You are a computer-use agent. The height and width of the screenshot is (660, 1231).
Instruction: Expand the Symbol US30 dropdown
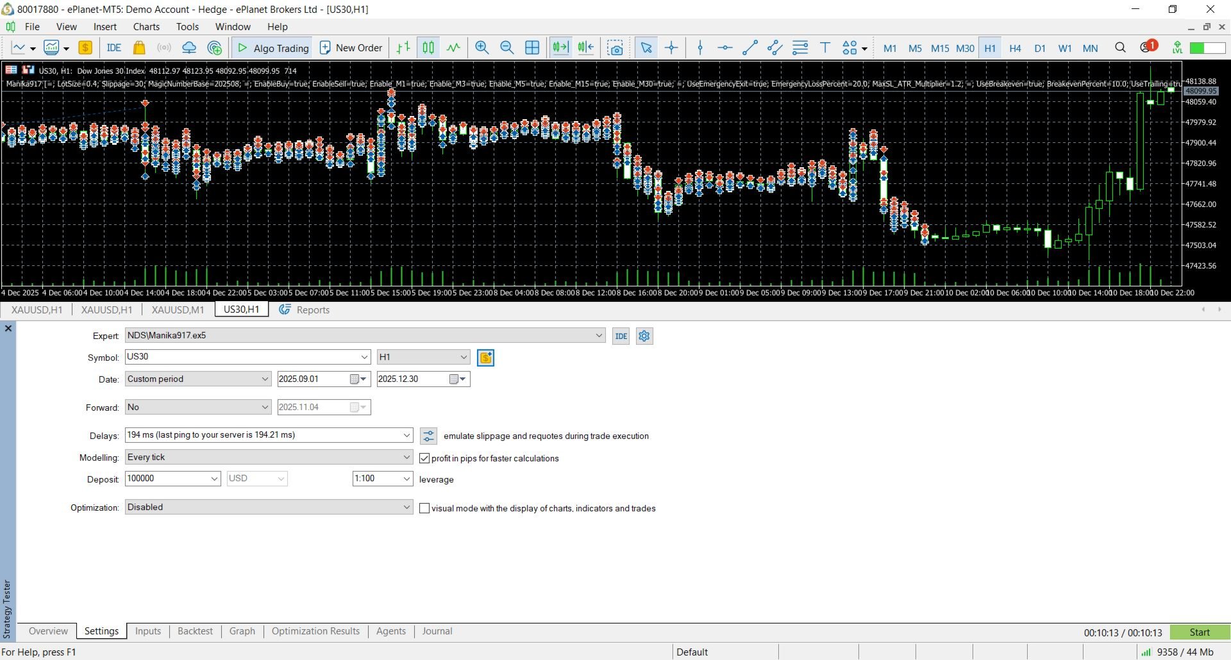[x=364, y=357]
